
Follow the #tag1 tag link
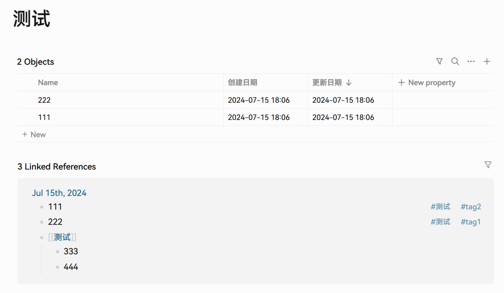[471, 222]
